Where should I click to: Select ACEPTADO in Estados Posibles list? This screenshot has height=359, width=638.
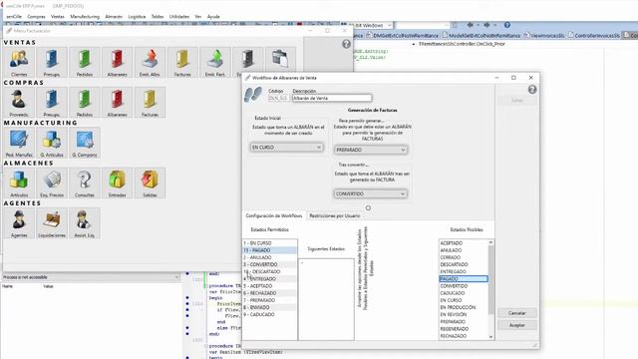464,243
